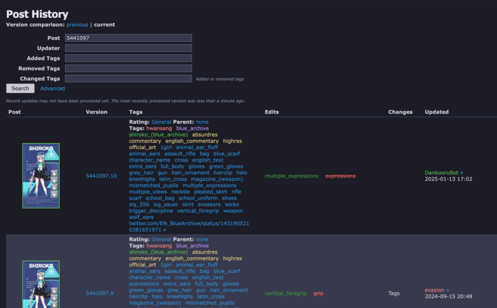Open version 5441097.10 link
Image resolution: width=497 pixels, height=308 pixels.
tap(101, 176)
